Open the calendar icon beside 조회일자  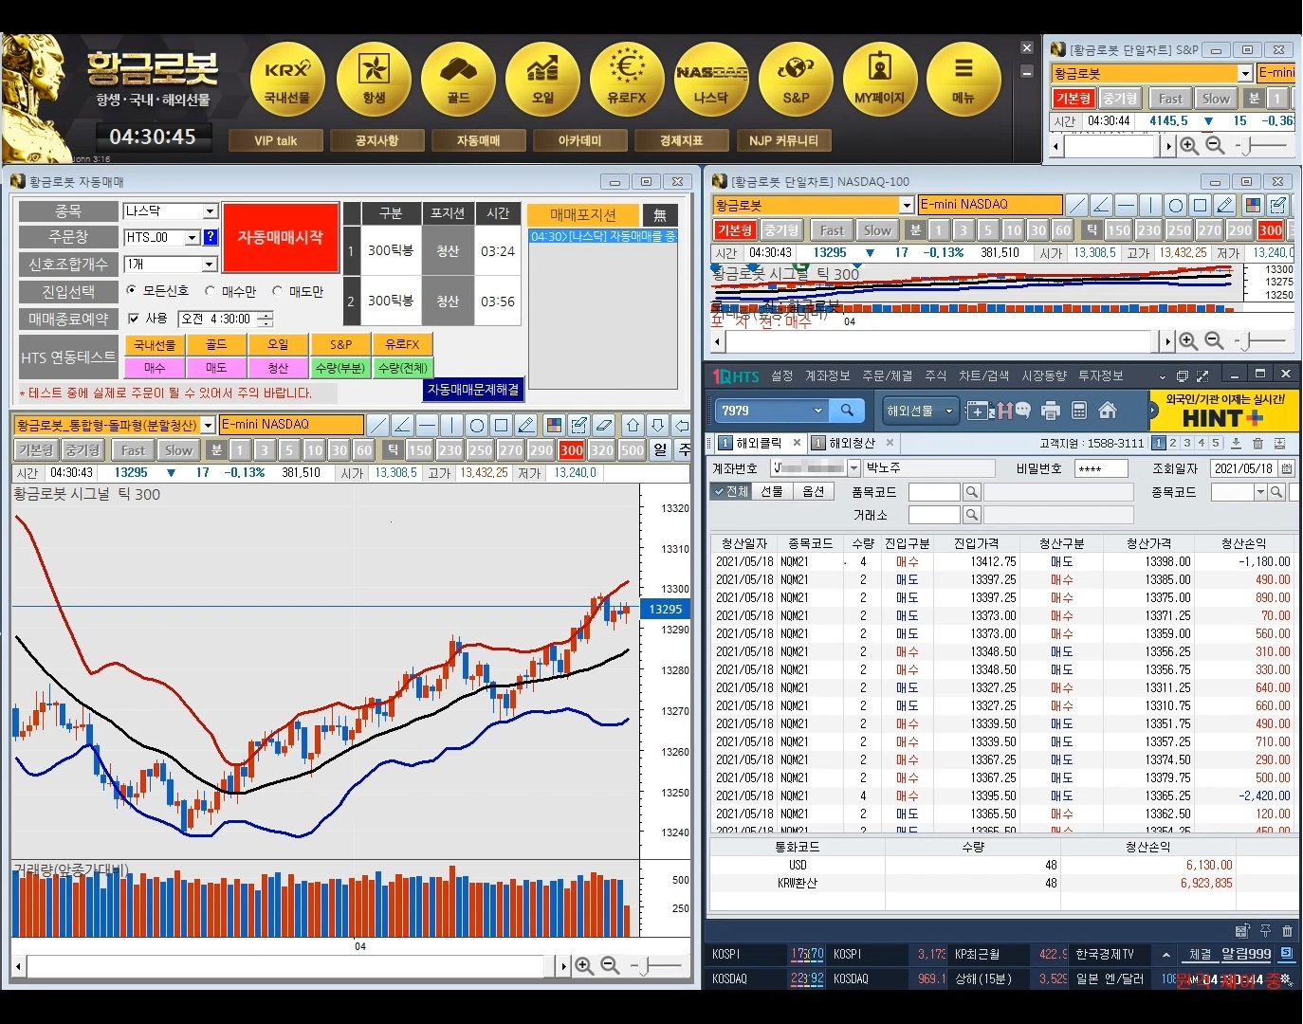pos(1287,468)
